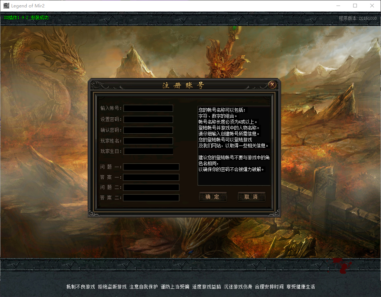This screenshot has width=381, height=297.
Task: Maximize the Legend of Mir2 window
Action: [355, 6]
